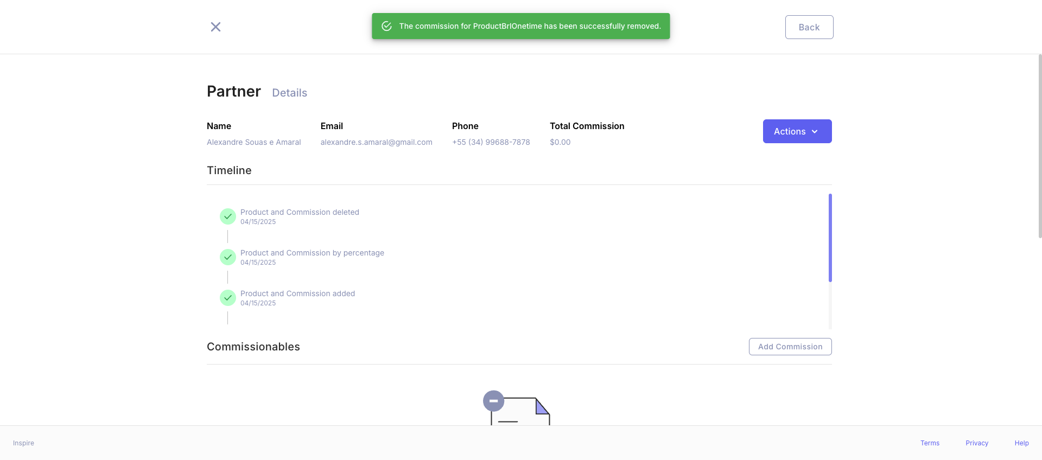
Task: Click the success checkmark icon in the notification
Action: click(386, 26)
